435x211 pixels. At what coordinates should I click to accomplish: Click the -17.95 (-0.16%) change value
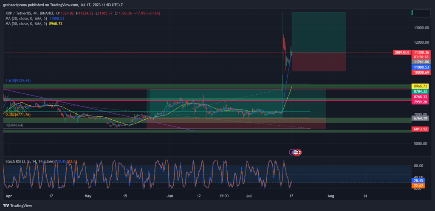coord(146,13)
